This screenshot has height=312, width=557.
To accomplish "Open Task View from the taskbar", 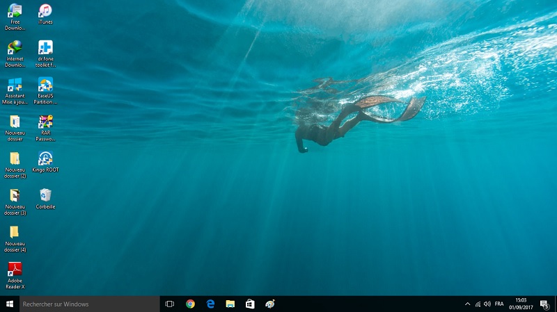I will coord(170,304).
